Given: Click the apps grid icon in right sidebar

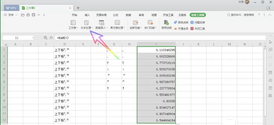Looking at the screenshot, I should pos(270,96).
